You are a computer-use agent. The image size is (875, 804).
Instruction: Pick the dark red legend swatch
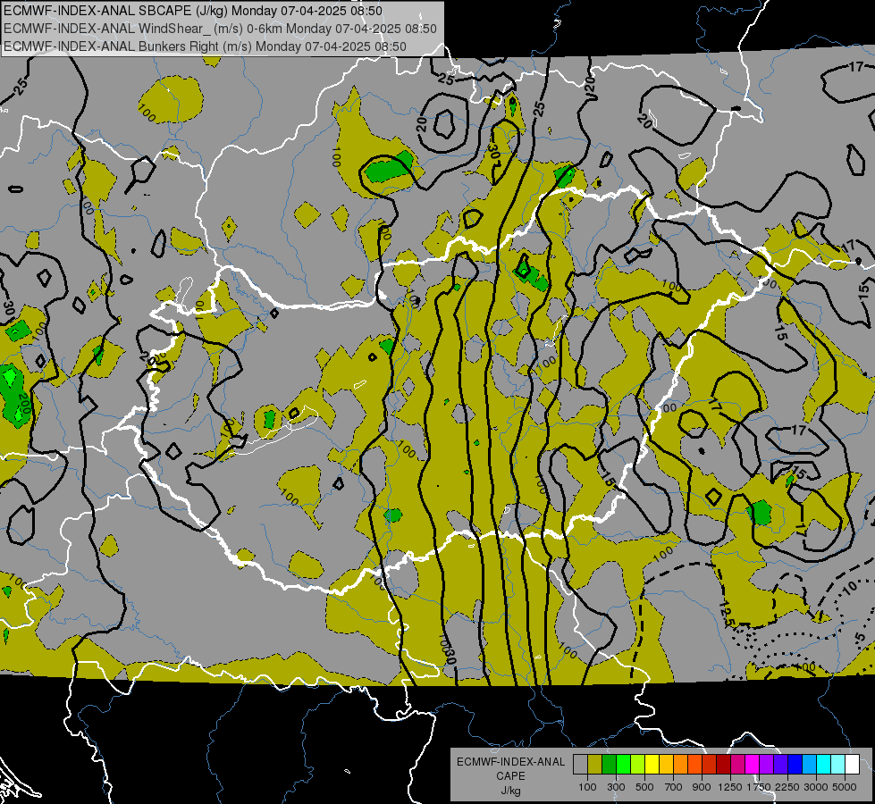(x=723, y=765)
